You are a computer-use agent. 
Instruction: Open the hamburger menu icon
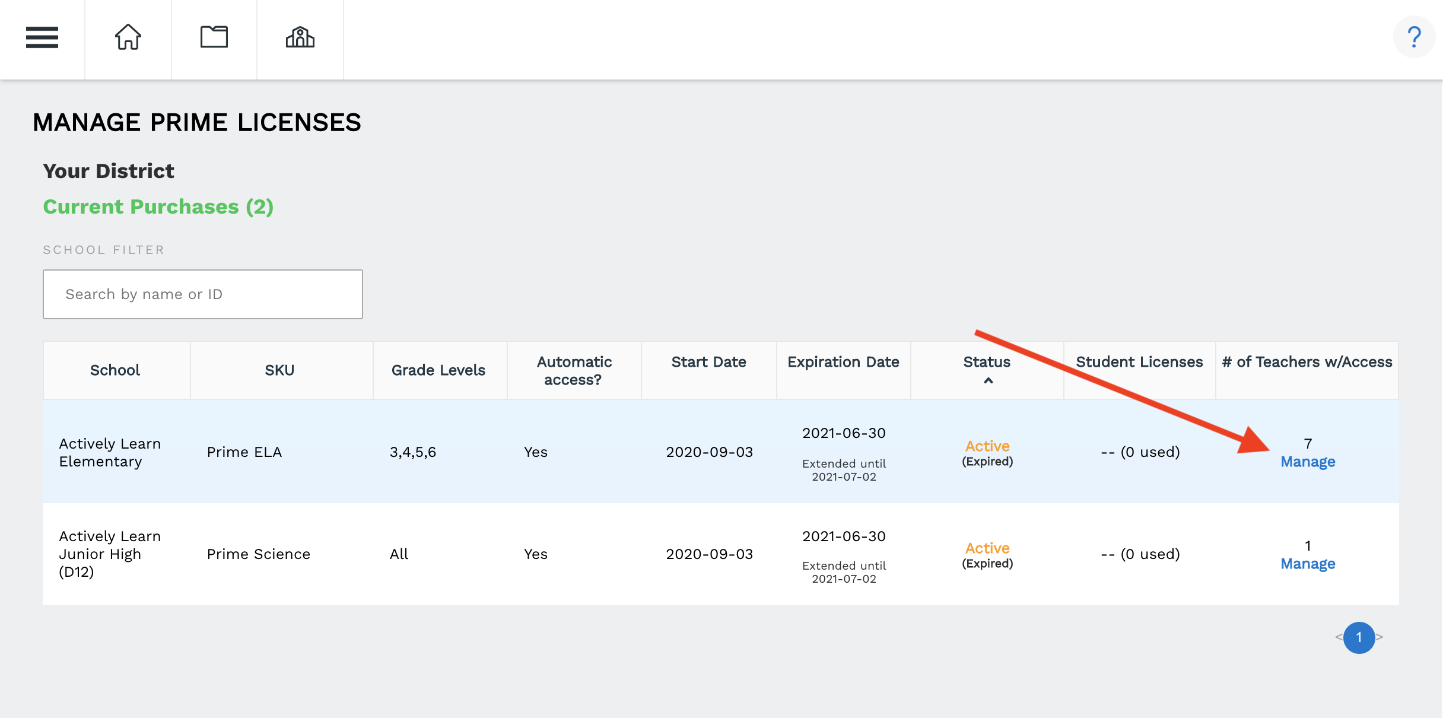(x=42, y=37)
